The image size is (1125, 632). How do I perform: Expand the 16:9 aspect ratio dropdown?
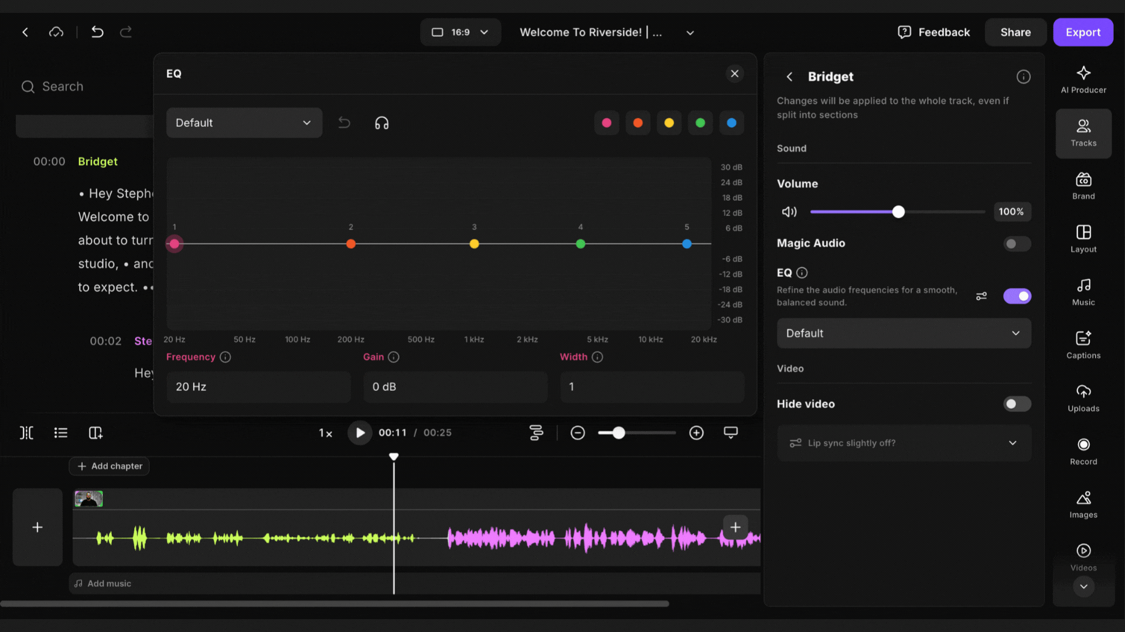pyautogui.click(x=460, y=32)
